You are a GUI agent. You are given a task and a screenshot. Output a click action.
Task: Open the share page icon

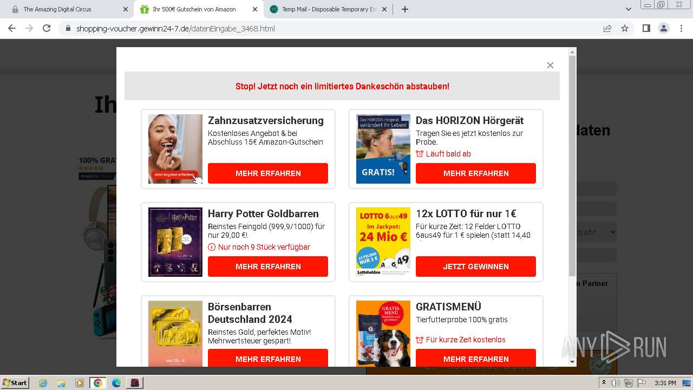pos(607,28)
